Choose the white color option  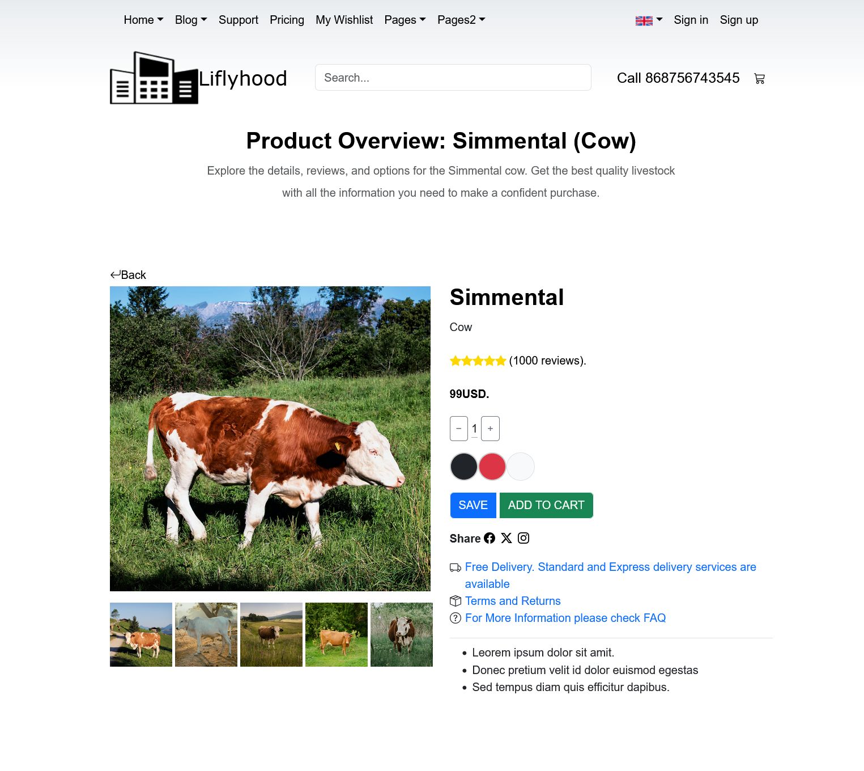pos(520,467)
